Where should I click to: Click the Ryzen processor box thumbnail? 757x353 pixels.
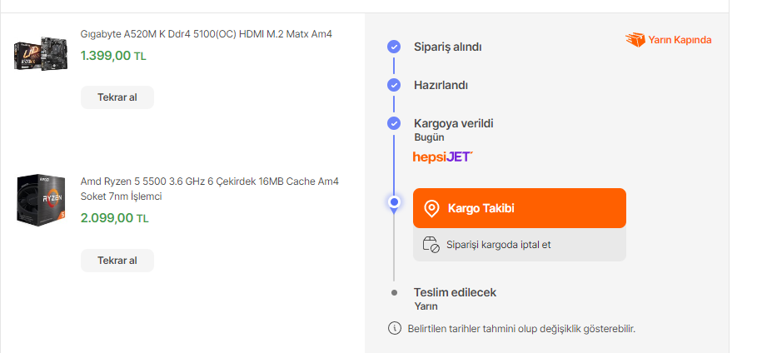(39, 198)
